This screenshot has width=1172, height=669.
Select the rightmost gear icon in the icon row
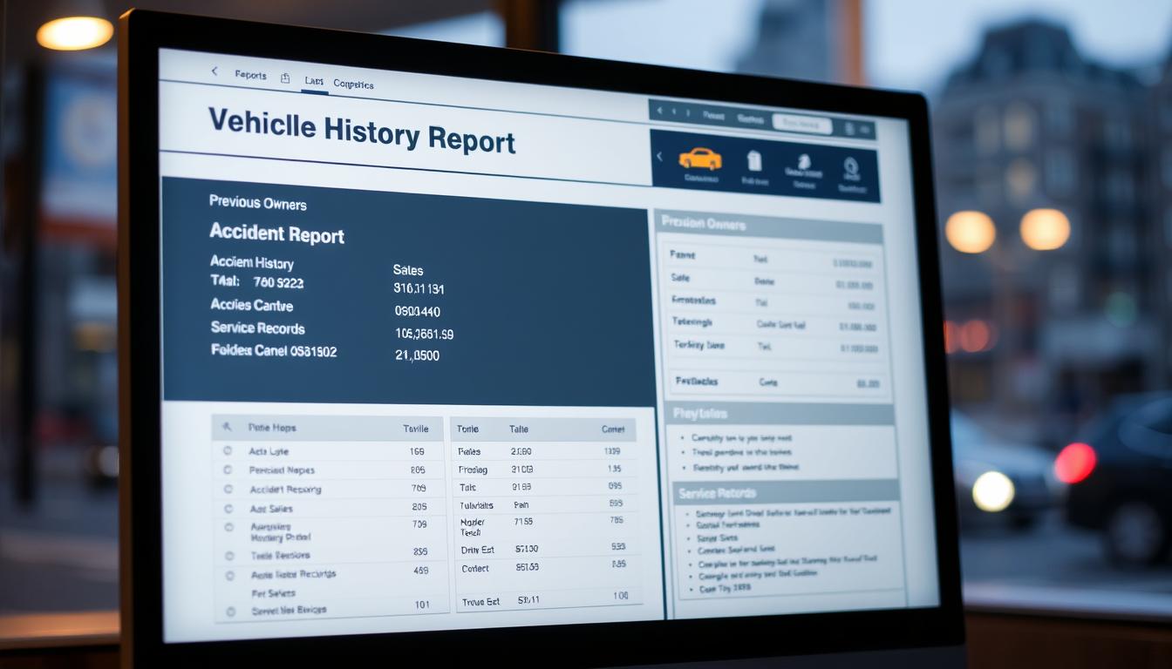pyautogui.click(x=852, y=165)
